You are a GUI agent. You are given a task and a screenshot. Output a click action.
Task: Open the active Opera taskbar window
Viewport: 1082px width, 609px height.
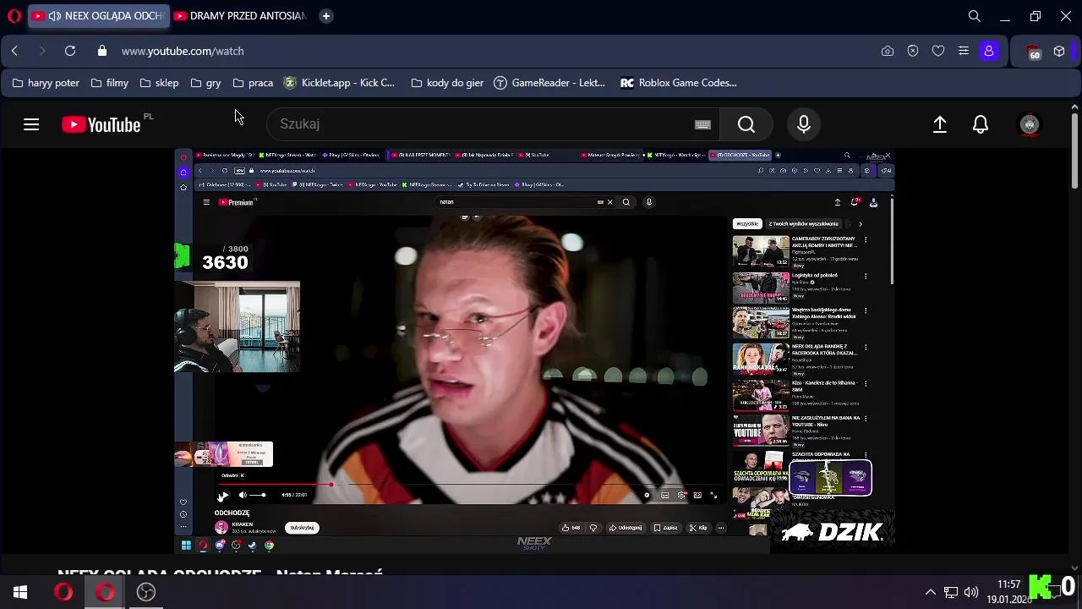coord(105,592)
